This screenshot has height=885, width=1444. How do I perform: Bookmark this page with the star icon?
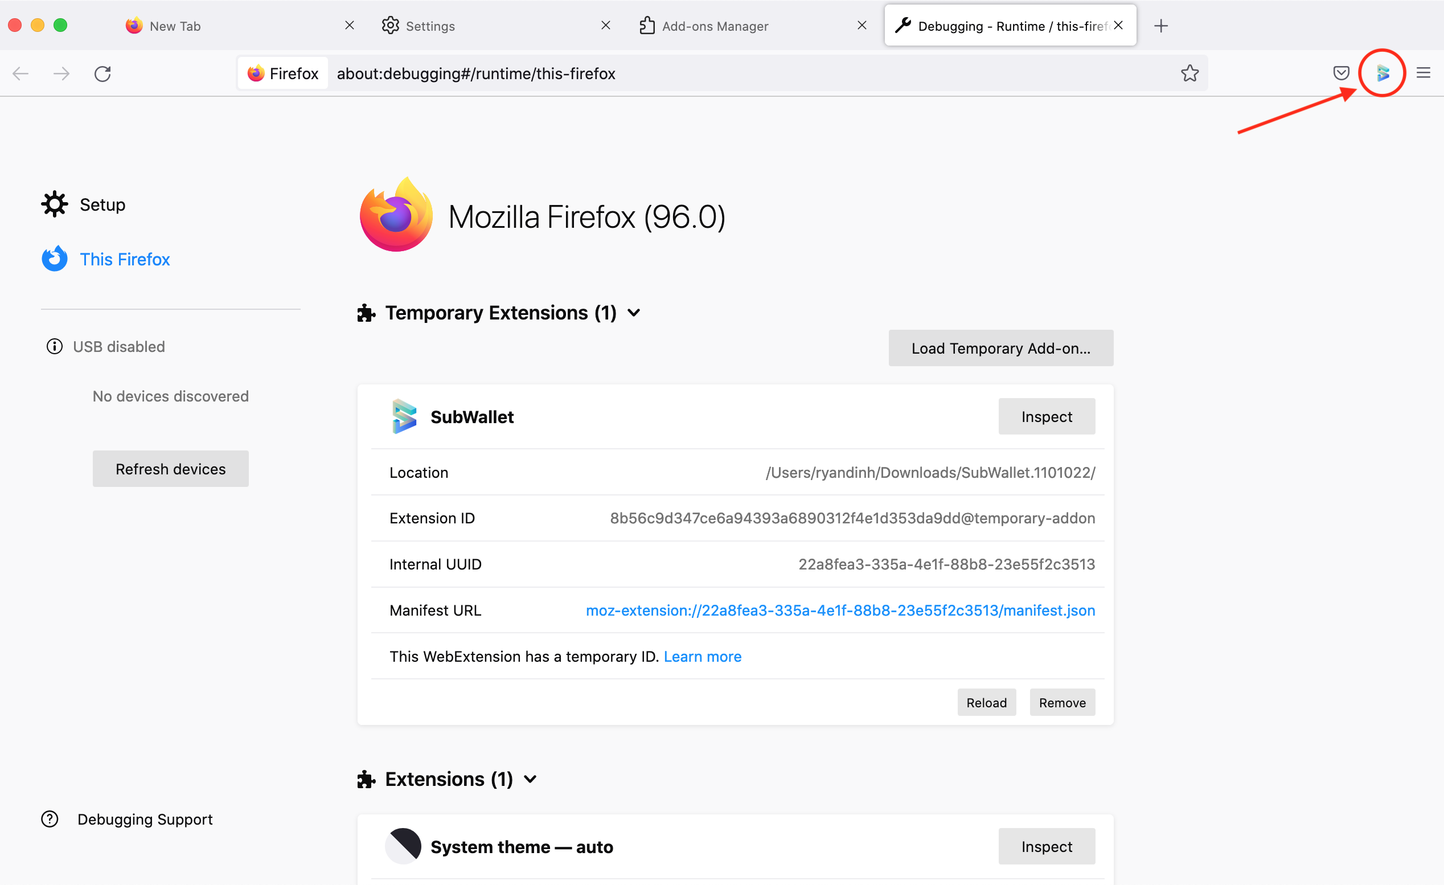tap(1189, 73)
